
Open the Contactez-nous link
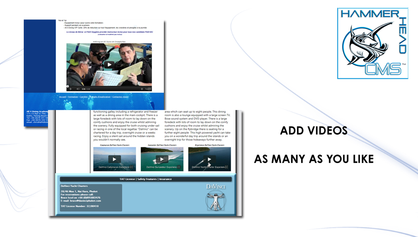pos(122,96)
